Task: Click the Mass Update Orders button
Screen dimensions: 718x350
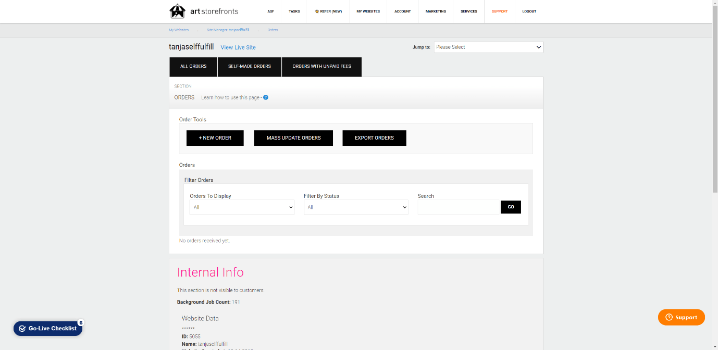Action: pyautogui.click(x=293, y=138)
